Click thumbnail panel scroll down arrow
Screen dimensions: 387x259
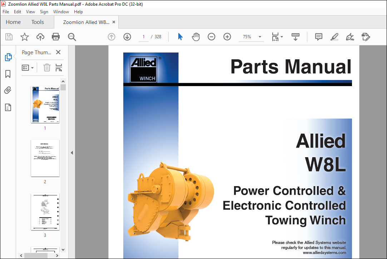[x=63, y=250]
